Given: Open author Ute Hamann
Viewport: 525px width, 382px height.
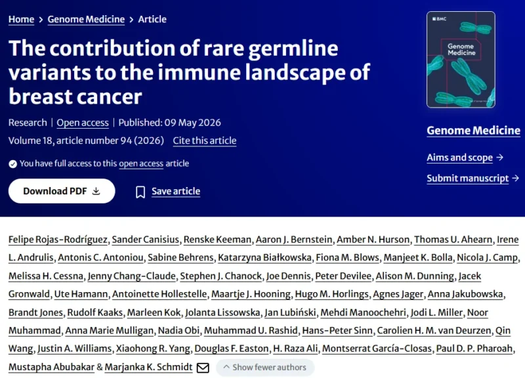Looking at the screenshot, I should [x=81, y=294].
